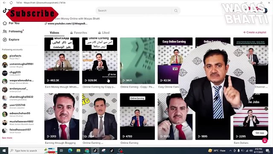Open the video with 929.9K views
The image size is (273, 154).
[99, 61]
